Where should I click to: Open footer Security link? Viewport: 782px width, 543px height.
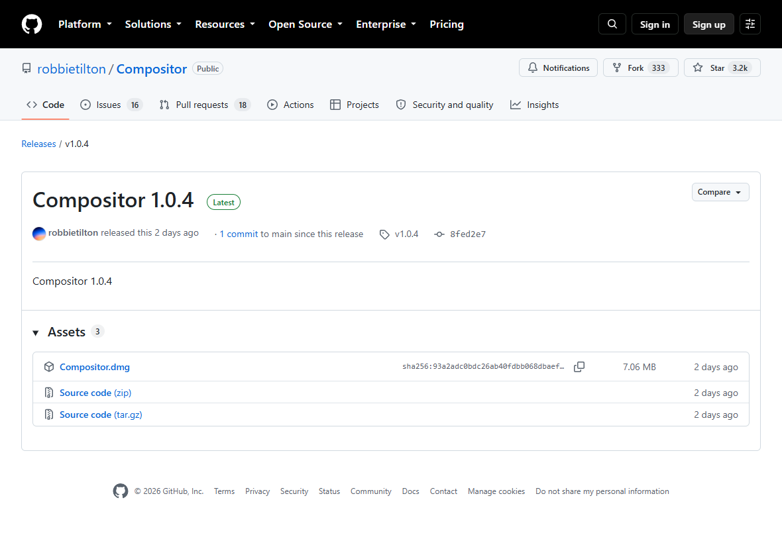click(294, 491)
